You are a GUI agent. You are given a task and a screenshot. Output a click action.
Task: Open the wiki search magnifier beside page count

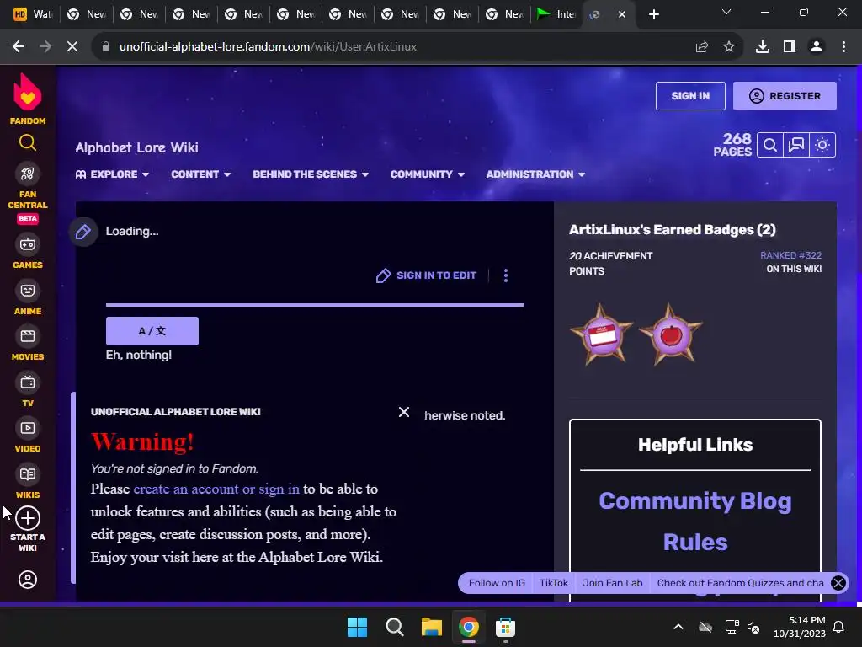click(770, 145)
